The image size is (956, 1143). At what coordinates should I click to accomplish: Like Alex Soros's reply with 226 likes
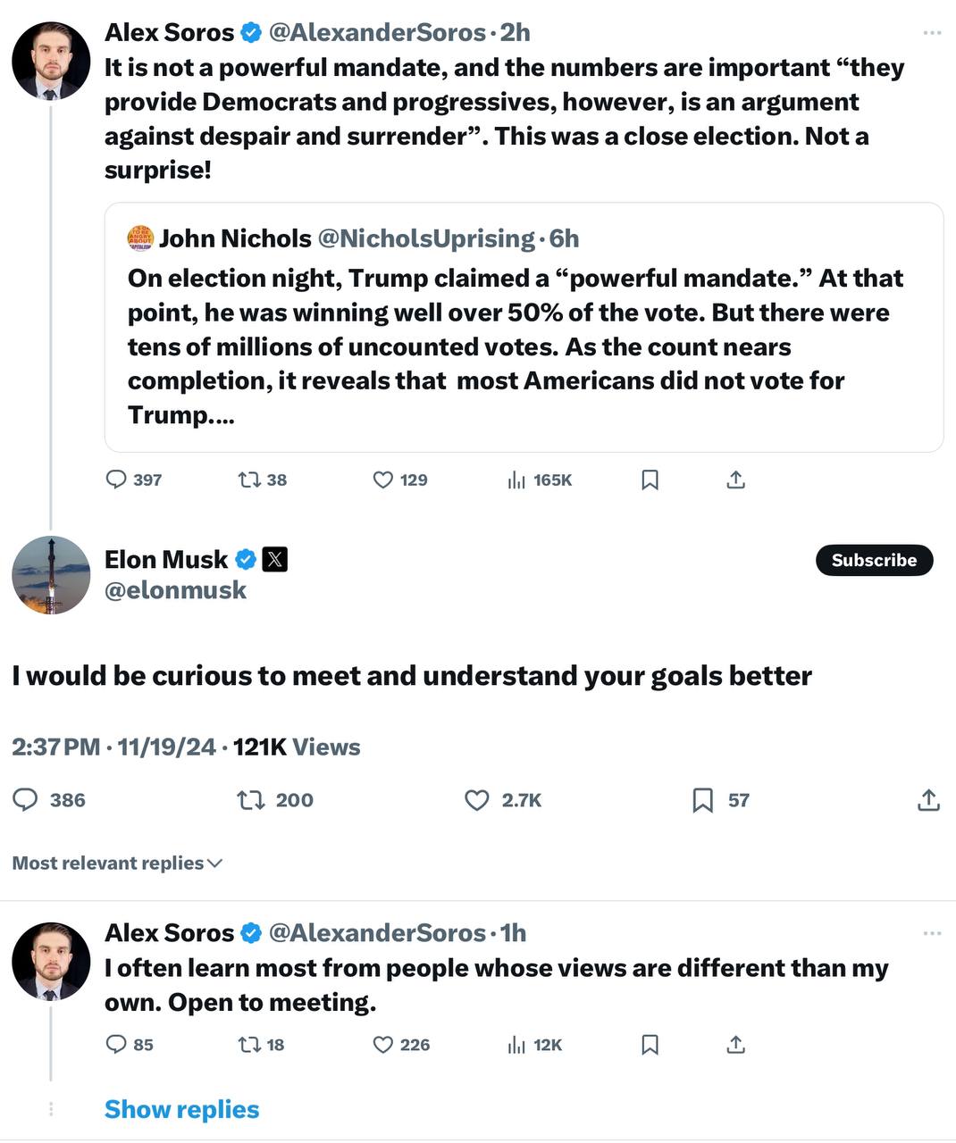click(382, 1044)
